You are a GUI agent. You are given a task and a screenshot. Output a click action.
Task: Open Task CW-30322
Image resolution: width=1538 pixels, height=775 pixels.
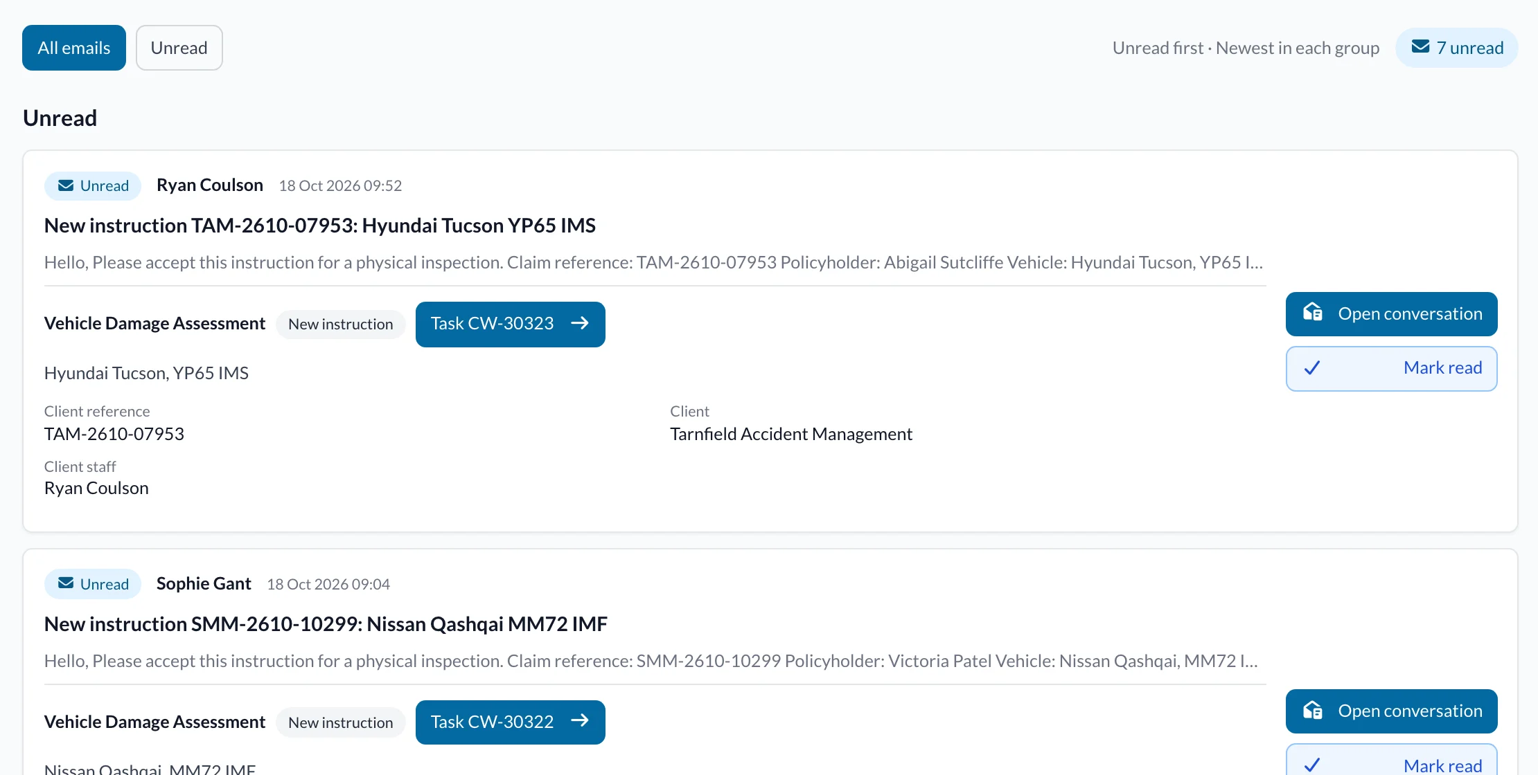point(511,722)
